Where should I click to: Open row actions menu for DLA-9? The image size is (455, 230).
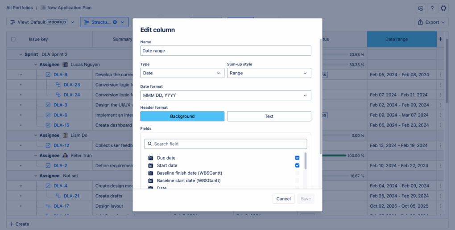440,74
